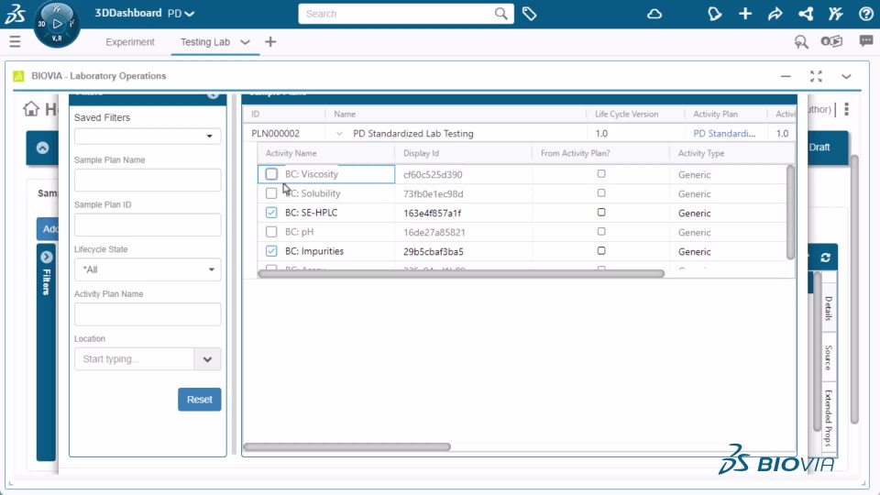Click the BIOVIA Laboratory Operations widget icon
This screenshot has height=495, width=880.
click(x=18, y=76)
